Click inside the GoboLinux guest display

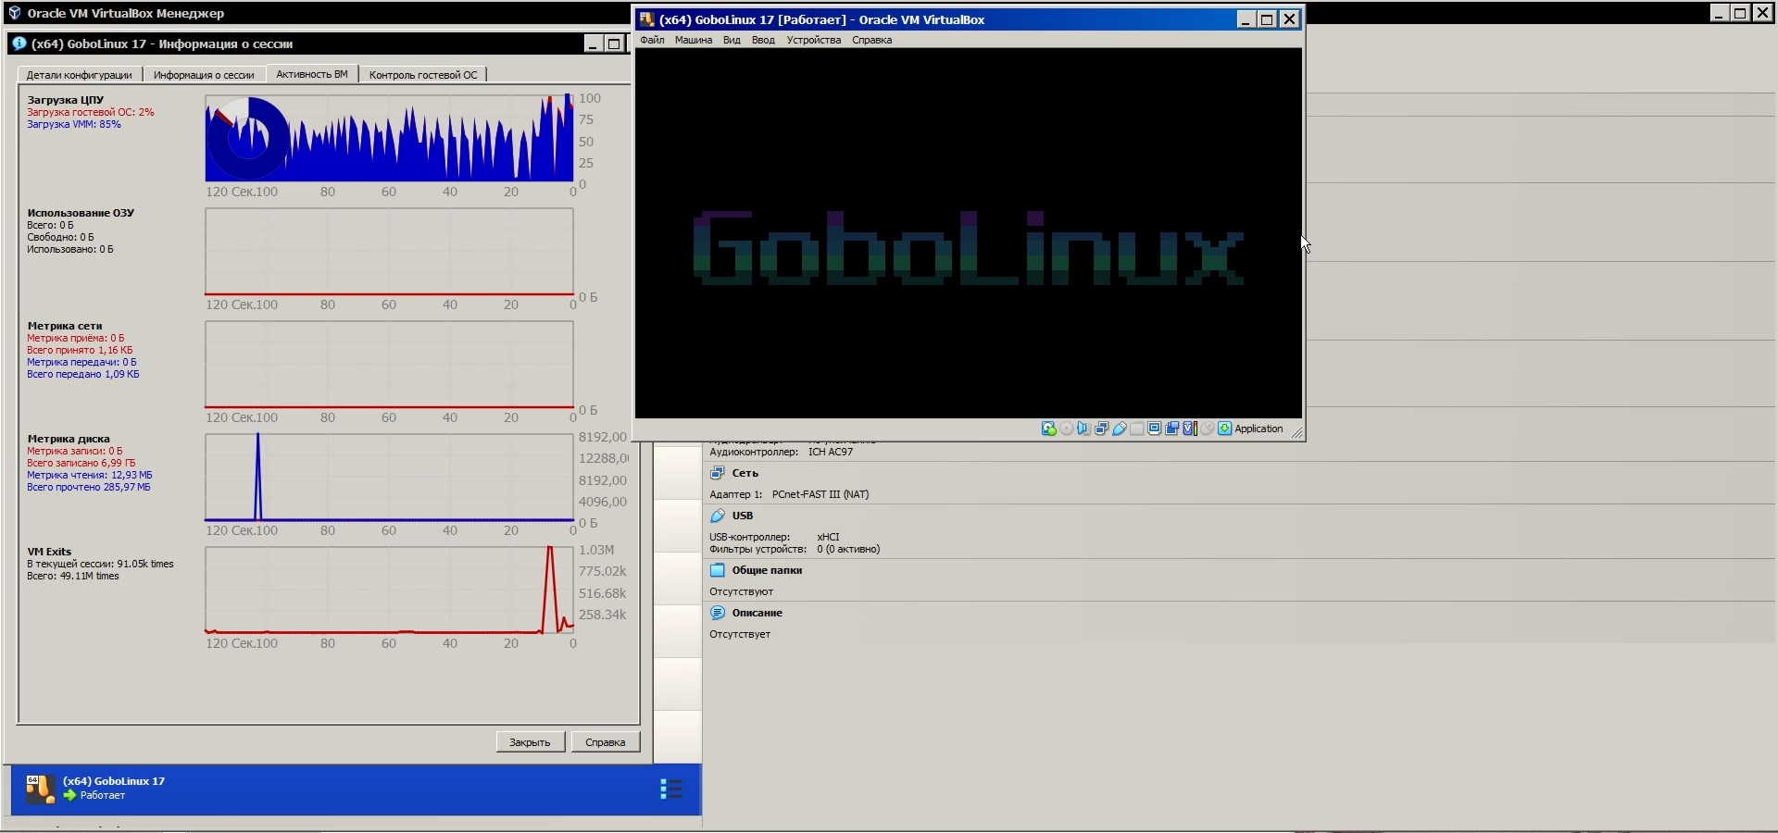coord(969,233)
